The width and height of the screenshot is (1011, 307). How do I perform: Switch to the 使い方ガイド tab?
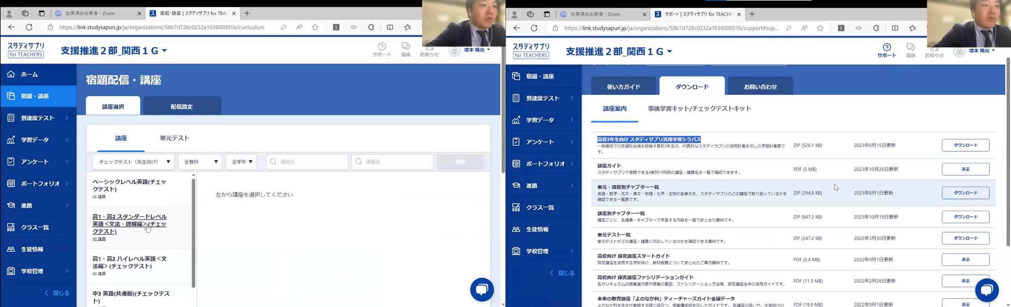[x=624, y=86]
